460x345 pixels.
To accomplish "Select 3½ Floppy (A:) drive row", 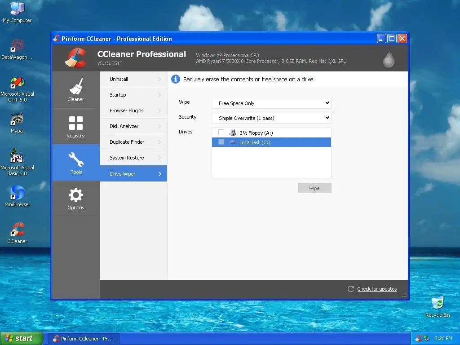I will 271,133.
